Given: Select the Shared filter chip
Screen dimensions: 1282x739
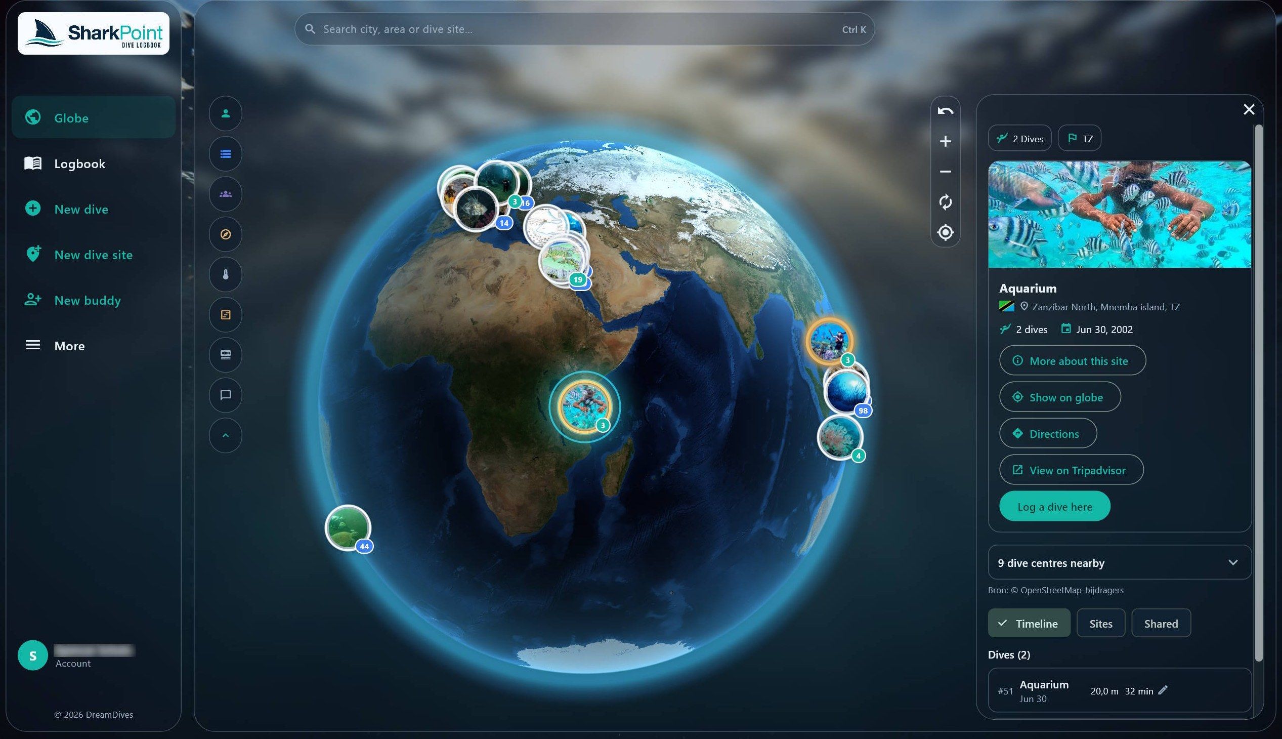Looking at the screenshot, I should click(1161, 623).
